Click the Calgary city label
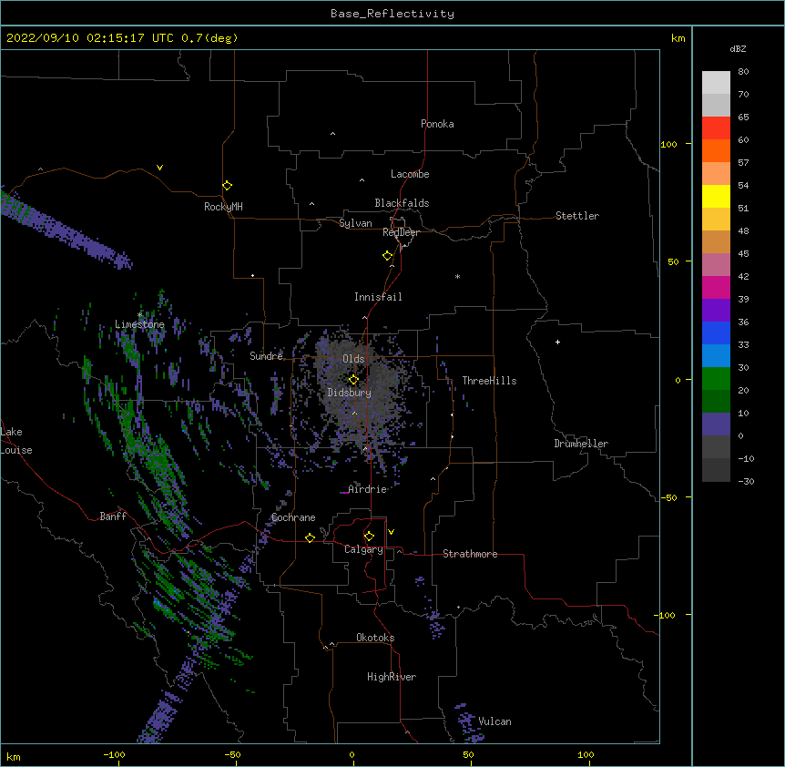The width and height of the screenshot is (785, 767). [x=363, y=549]
